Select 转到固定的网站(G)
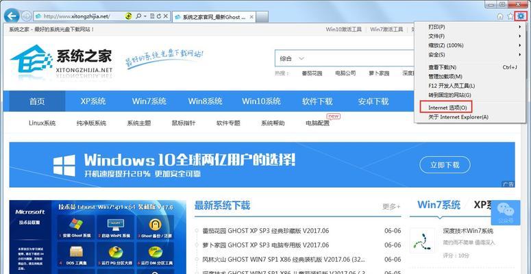 point(470,95)
